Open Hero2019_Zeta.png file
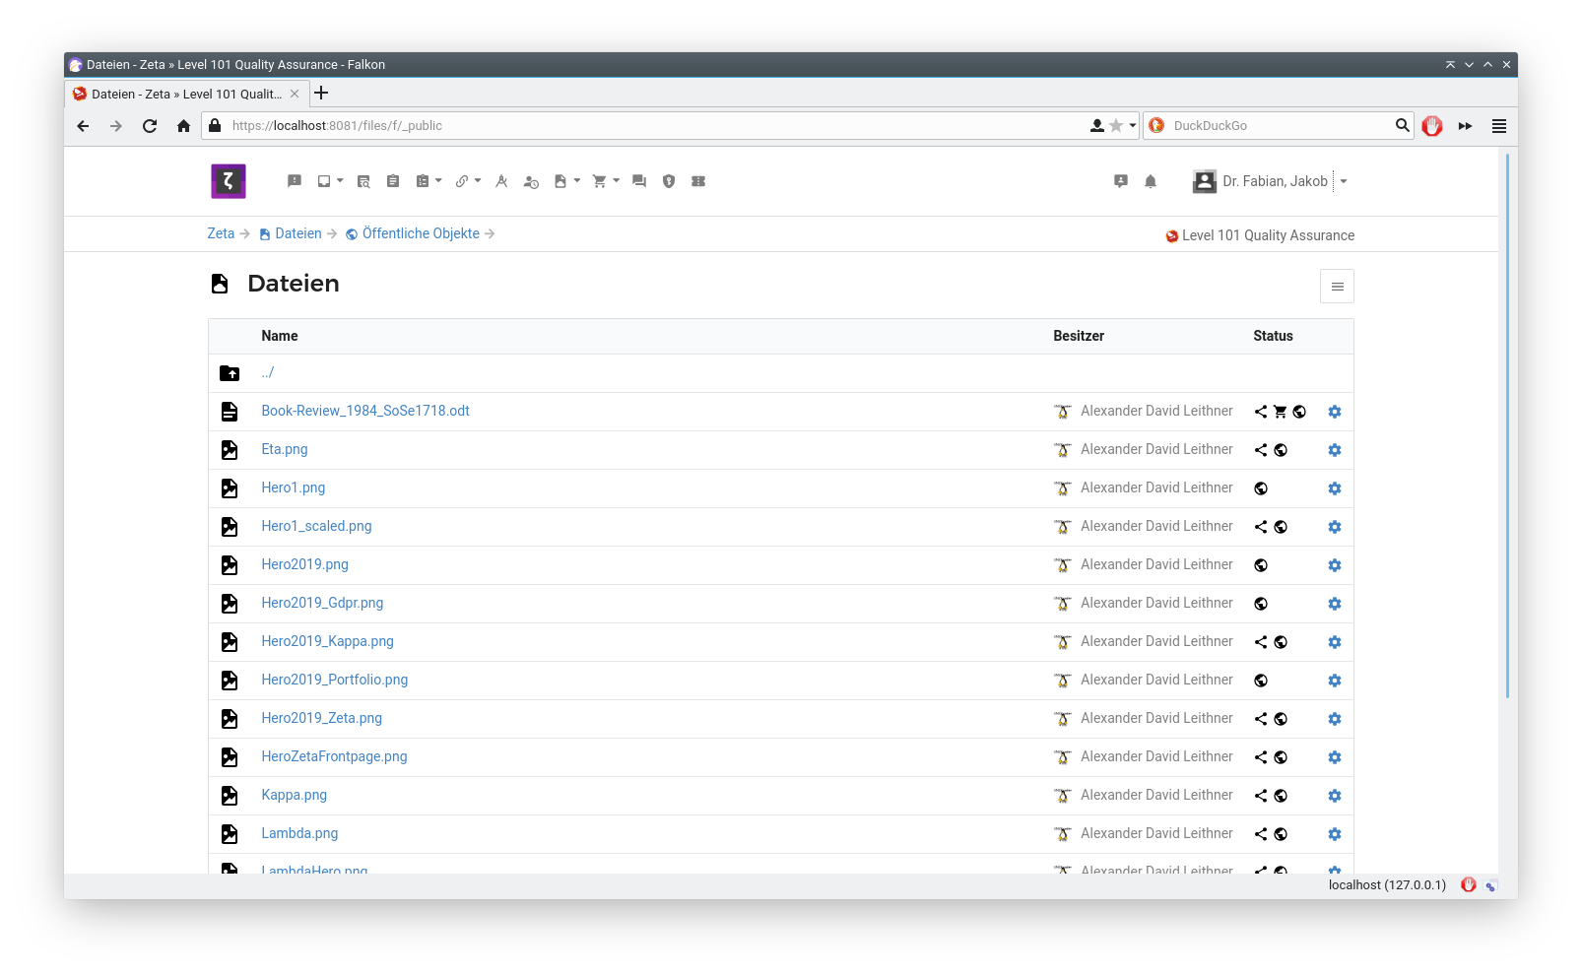Image resolution: width=1582 pixels, height=975 pixels. [322, 718]
